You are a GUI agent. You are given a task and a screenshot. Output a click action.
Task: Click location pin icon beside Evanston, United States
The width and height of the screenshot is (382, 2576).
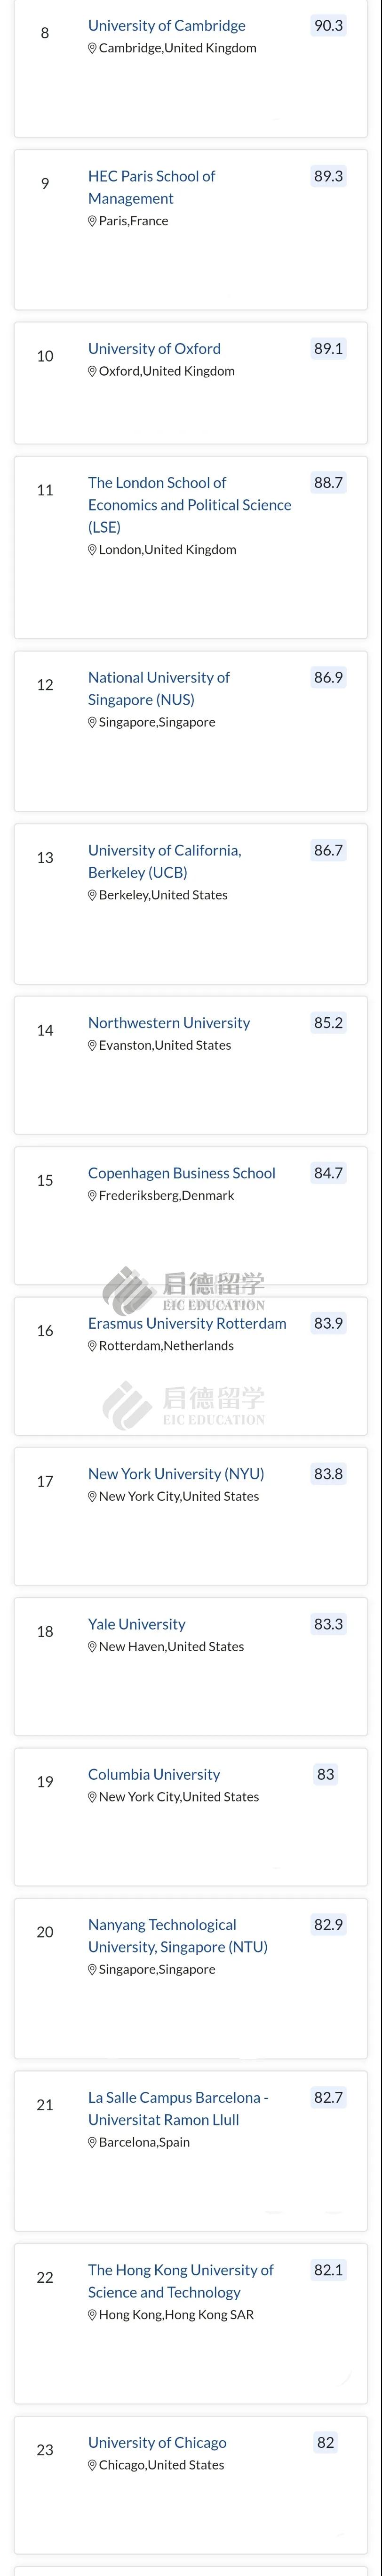pos(93,1045)
